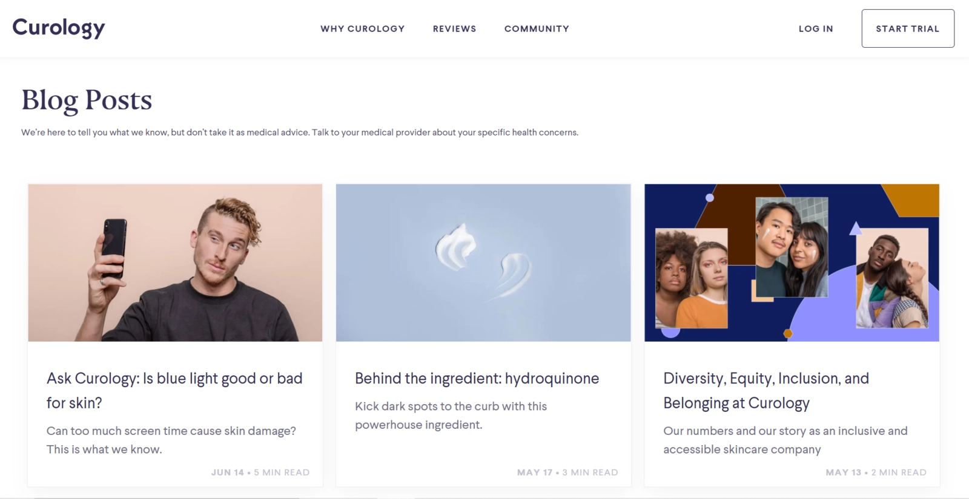The image size is (969, 499).
Task: Click the 'JUN 14 • 5 MIN READ' label
Action: (x=260, y=472)
